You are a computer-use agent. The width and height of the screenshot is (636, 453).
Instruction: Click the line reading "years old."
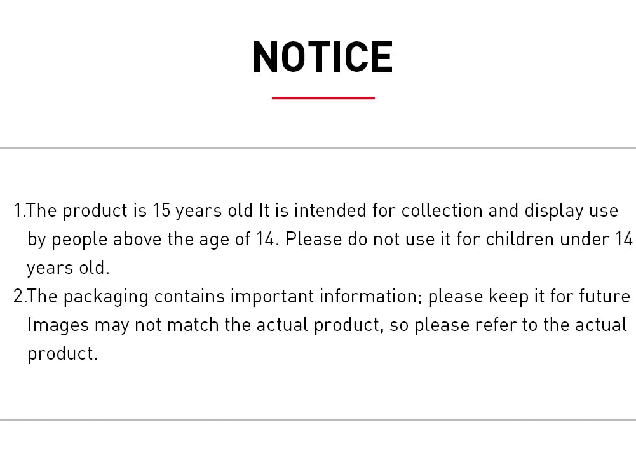pos(68,267)
